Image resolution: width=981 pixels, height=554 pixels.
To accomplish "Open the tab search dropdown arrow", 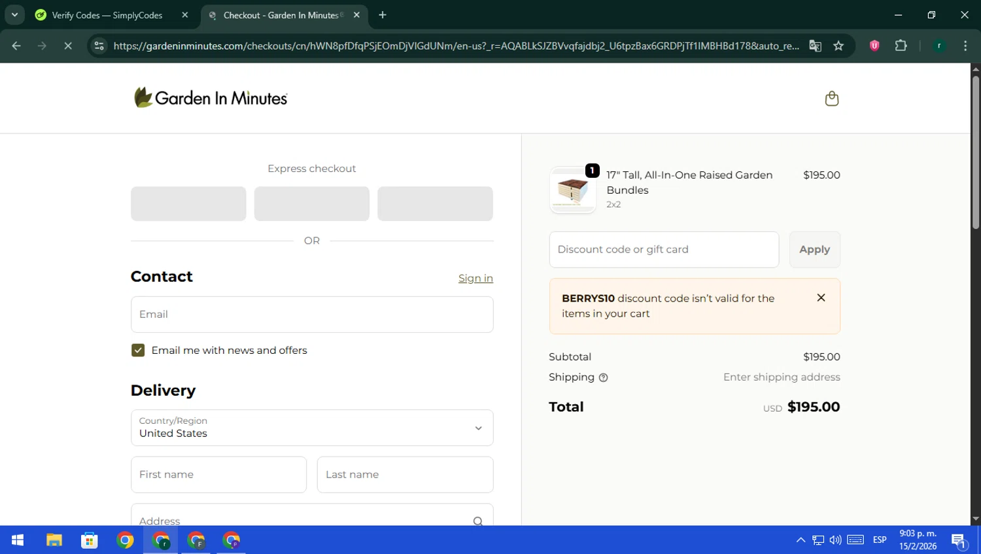I will pyautogui.click(x=14, y=15).
